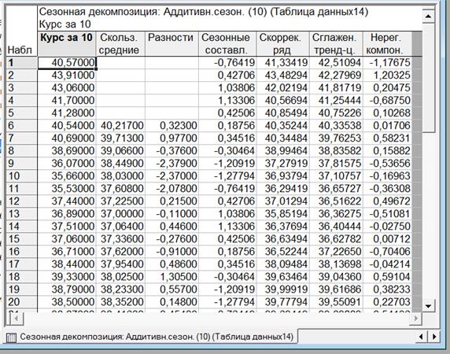The height and width of the screenshot is (354, 450).
Task: Select row header 13
Action: 22,214
